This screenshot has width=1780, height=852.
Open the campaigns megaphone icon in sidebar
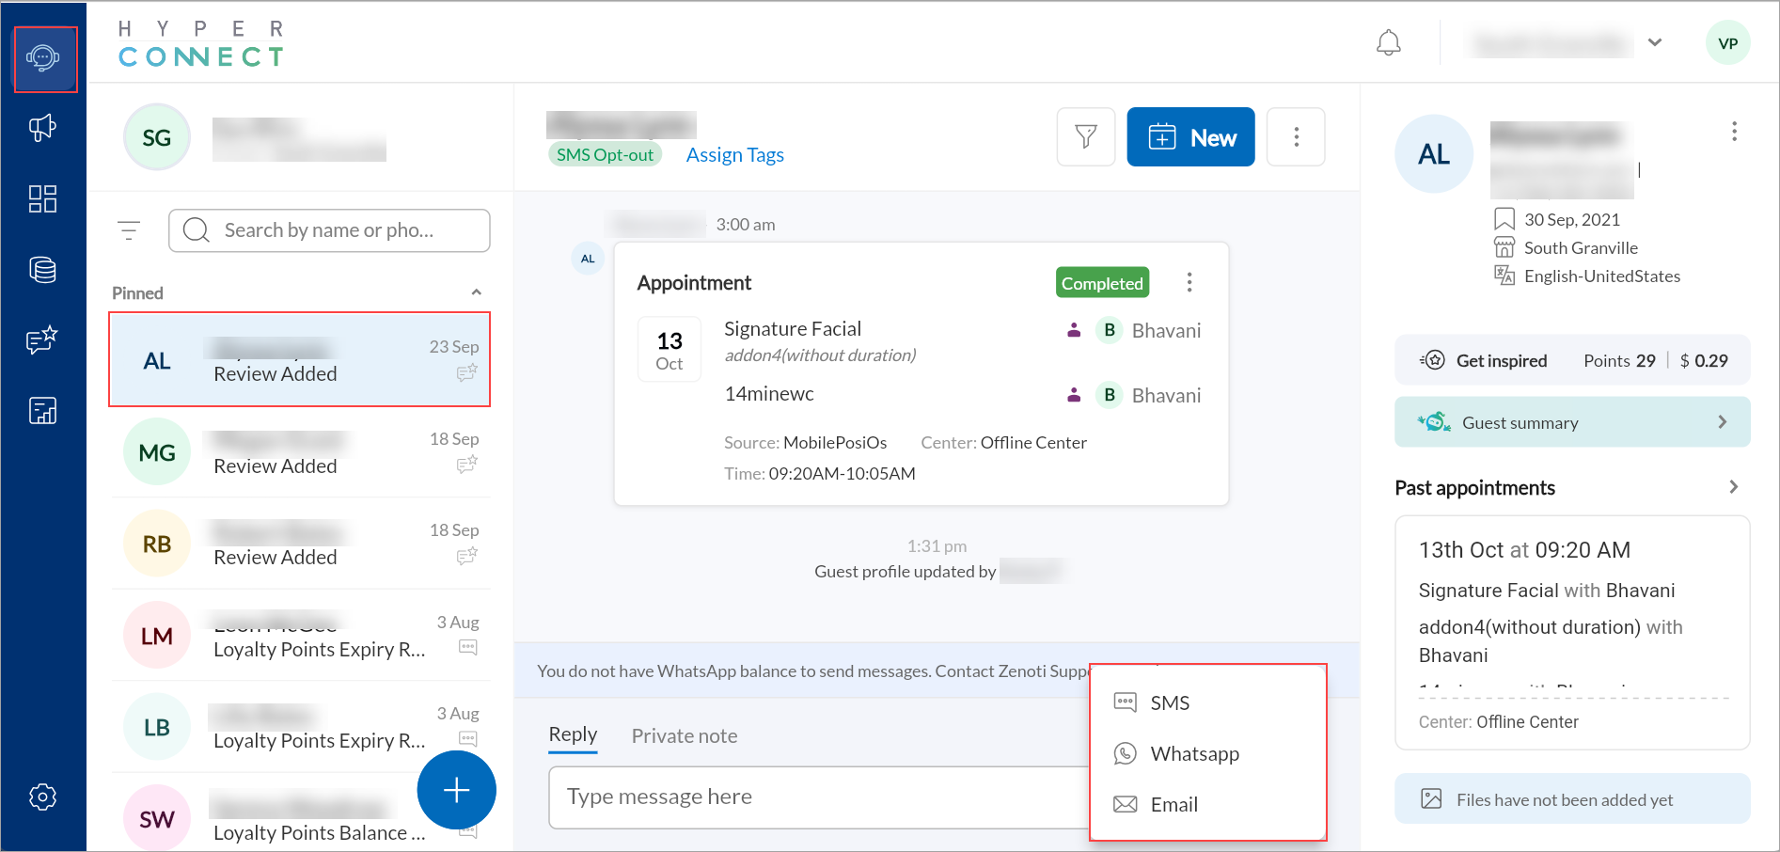(x=42, y=128)
